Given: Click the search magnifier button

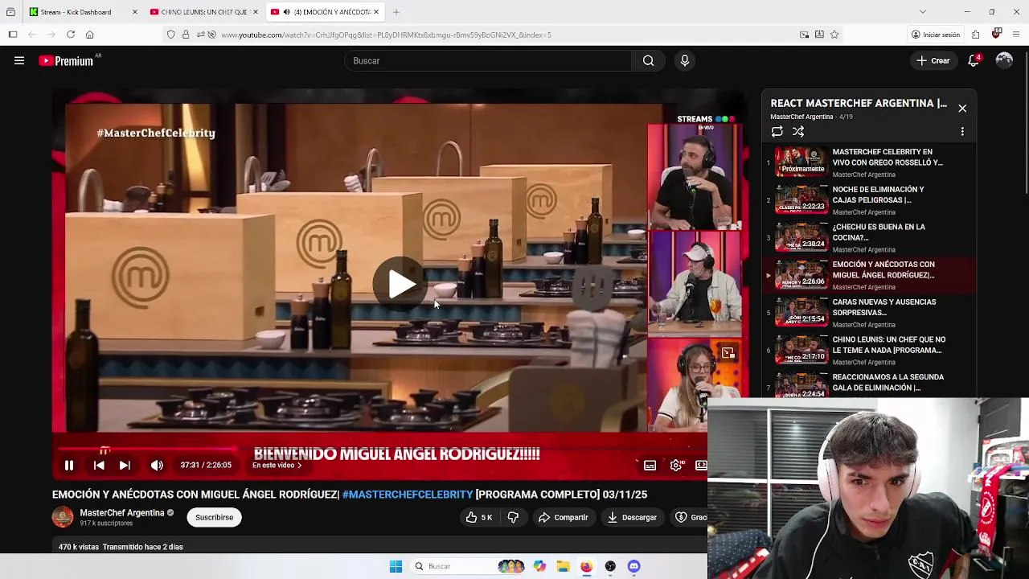Looking at the screenshot, I should pos(648,60).
